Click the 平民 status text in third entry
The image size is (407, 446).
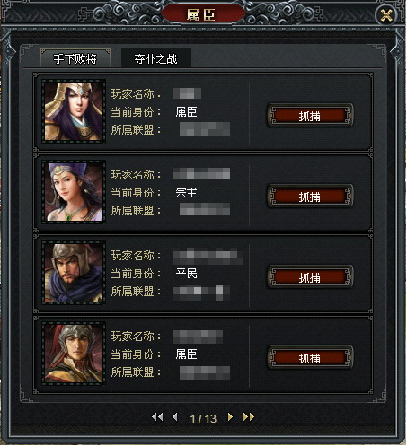coord(186,274)
